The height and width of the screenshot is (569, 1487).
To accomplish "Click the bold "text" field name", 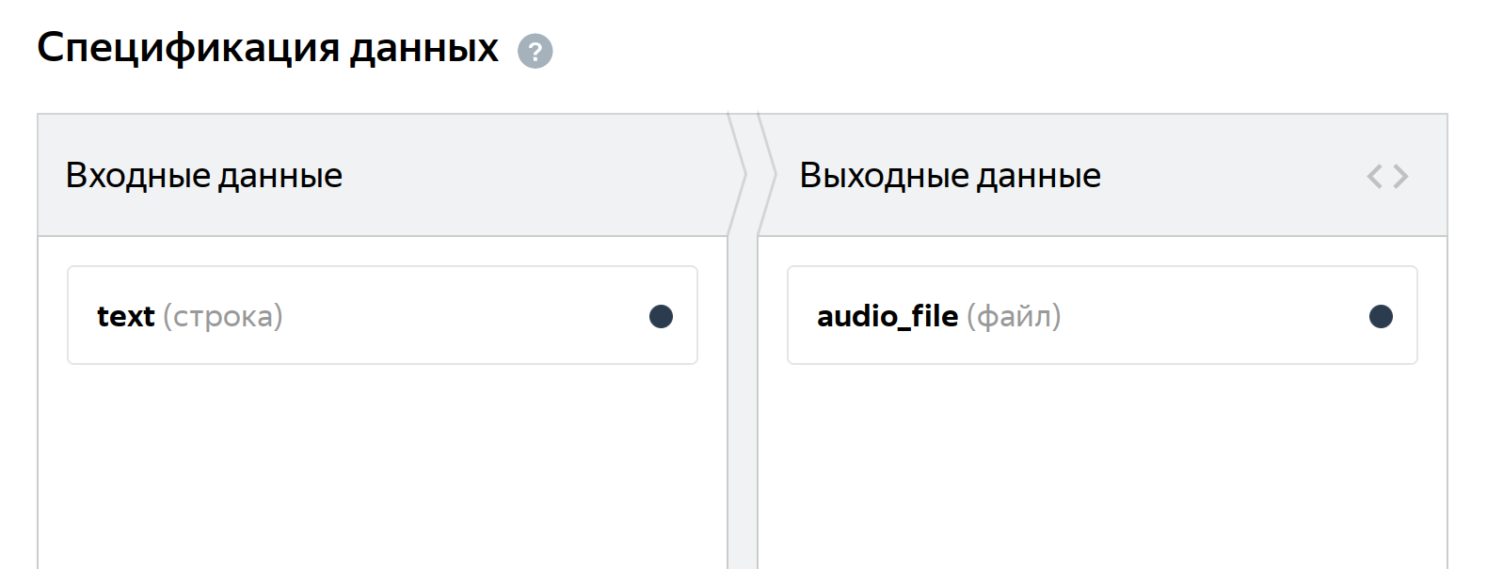I will coord(126,317).
